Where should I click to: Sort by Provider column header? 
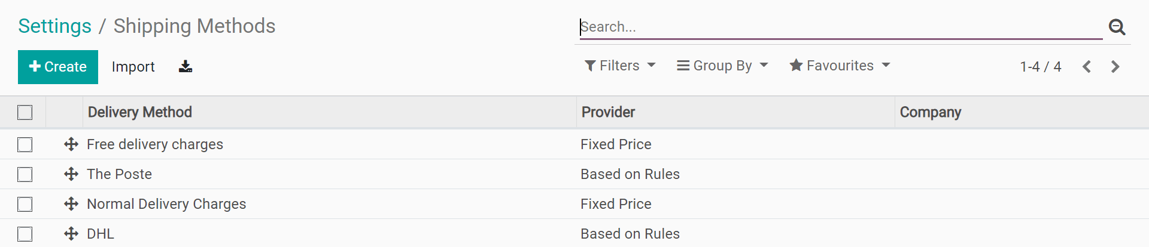(x=608, y=112)
